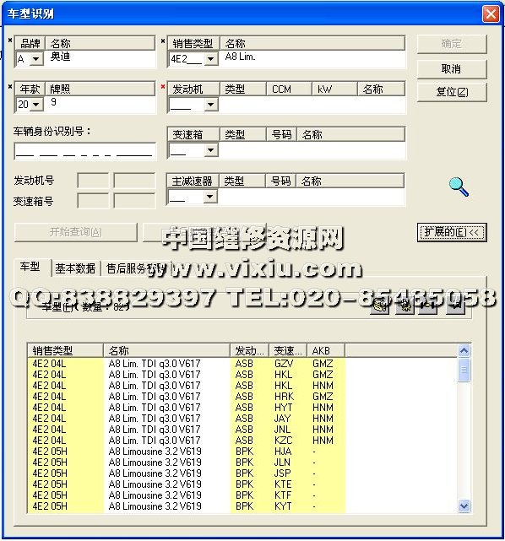505x541 pixels.
Task: Click the 取消 cancel button
Action: click(x=452, y=69)
